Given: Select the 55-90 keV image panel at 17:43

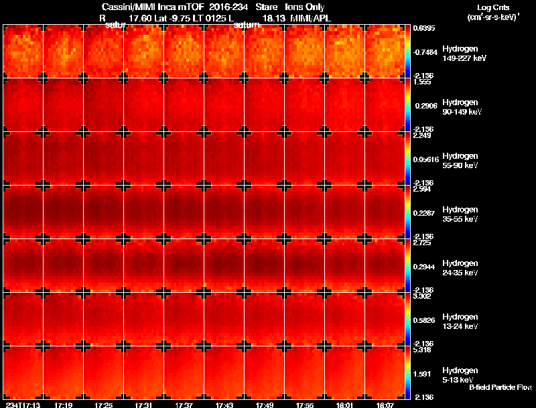Looking at the screenshot, I should pyautogui.click(x=224, y=159).
